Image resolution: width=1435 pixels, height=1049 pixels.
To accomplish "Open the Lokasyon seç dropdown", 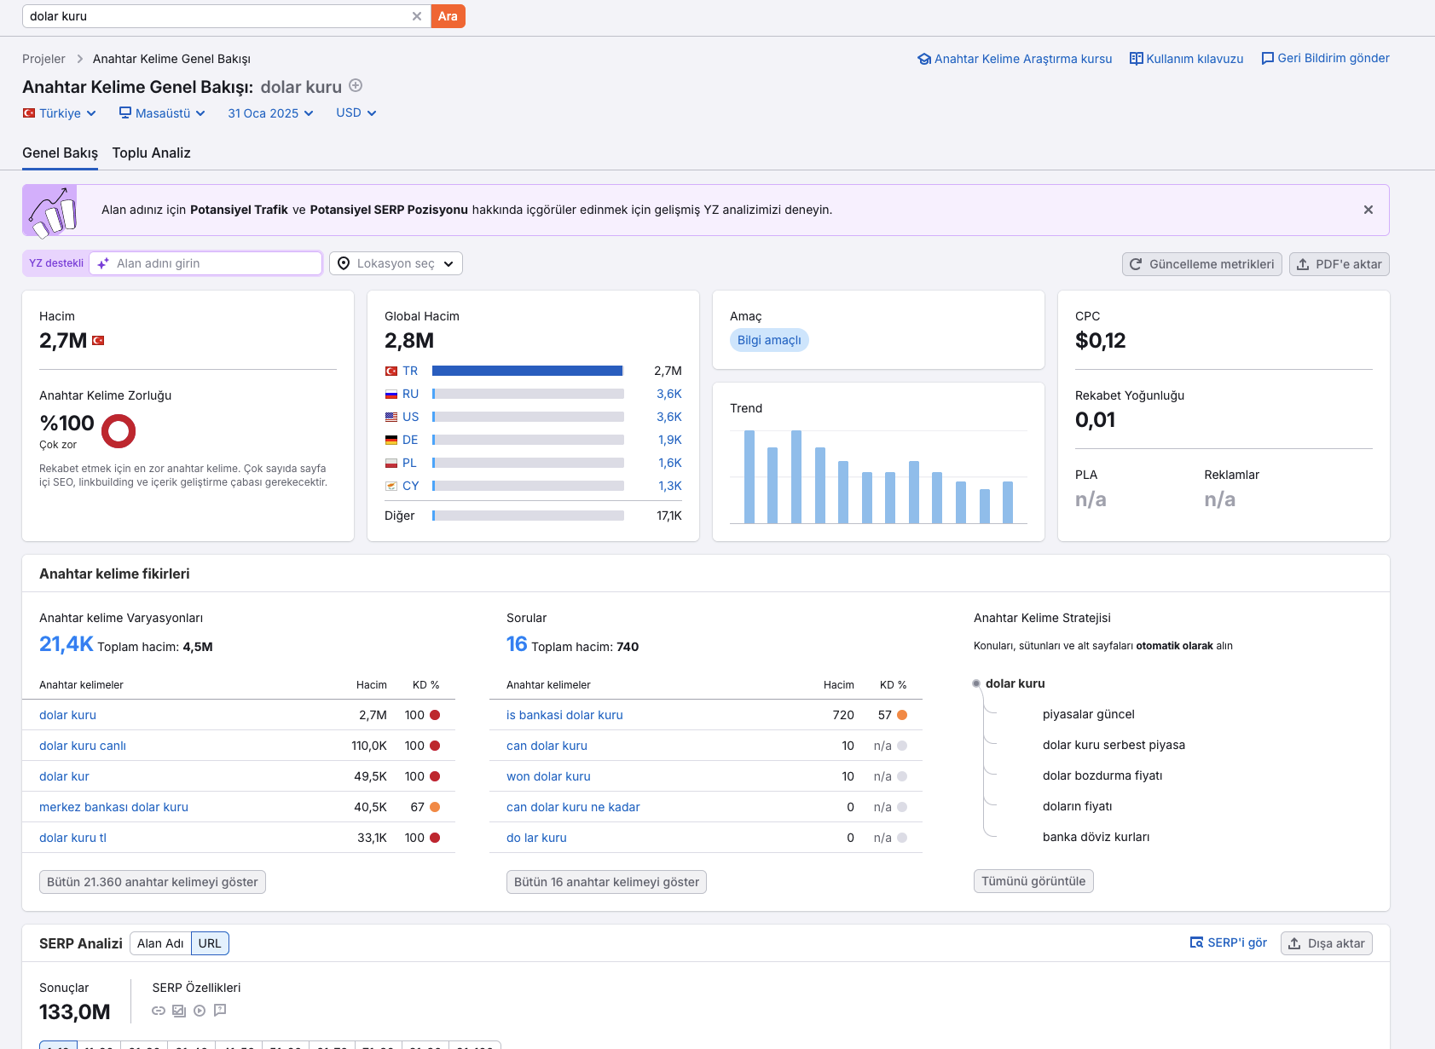I will click(396, 263).
